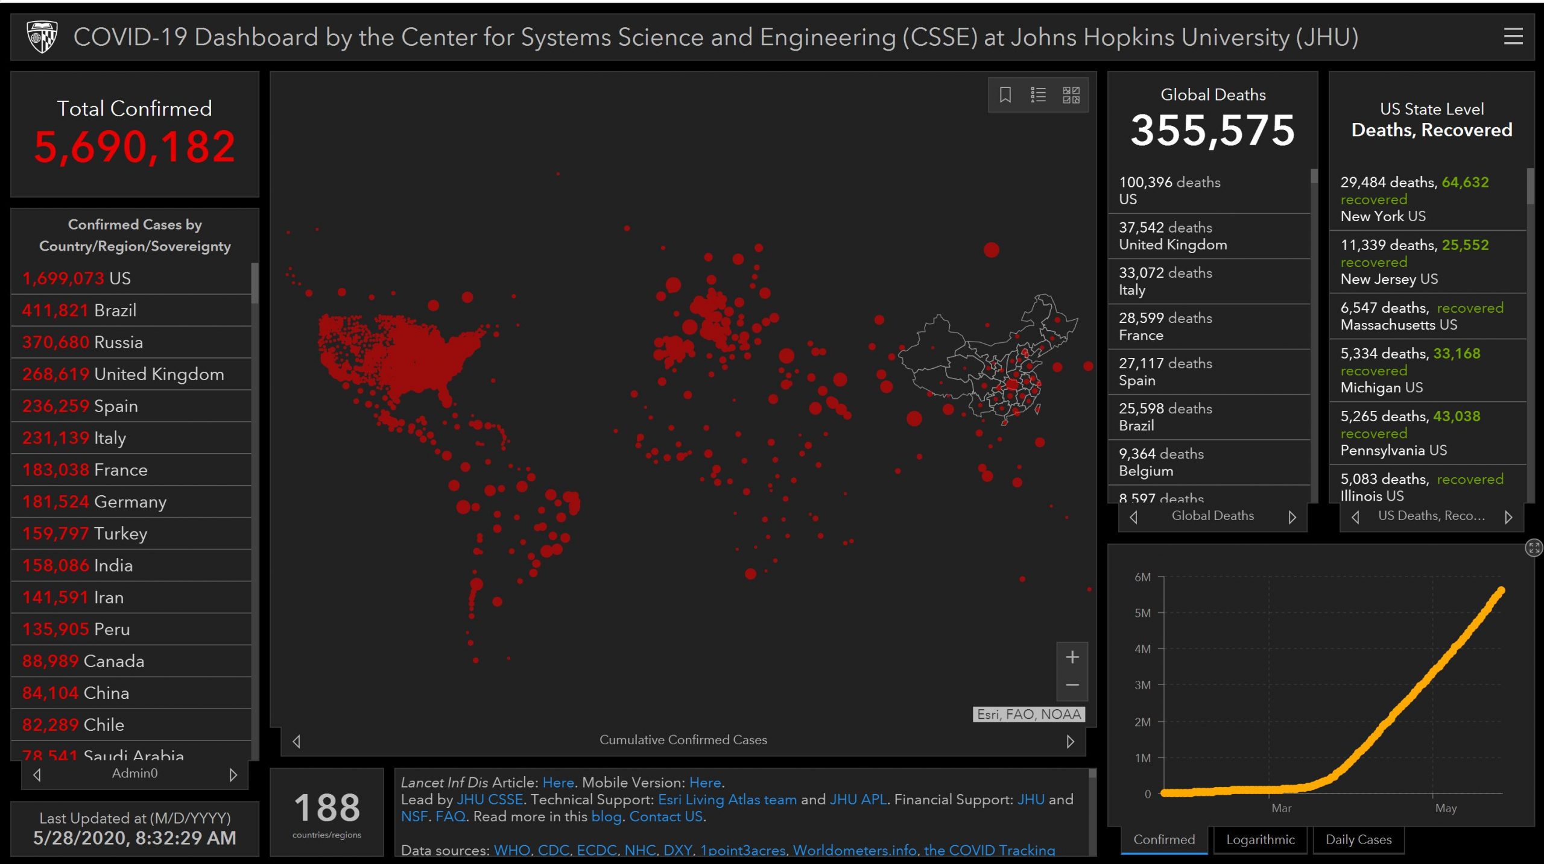Go to previous panel before Admin0
Screen dimensions: 1544x864
[37, 774]
